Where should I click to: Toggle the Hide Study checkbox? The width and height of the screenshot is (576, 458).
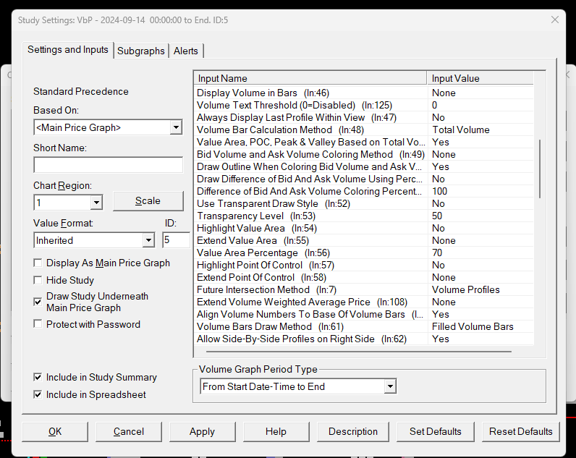[x=38, y=280]
